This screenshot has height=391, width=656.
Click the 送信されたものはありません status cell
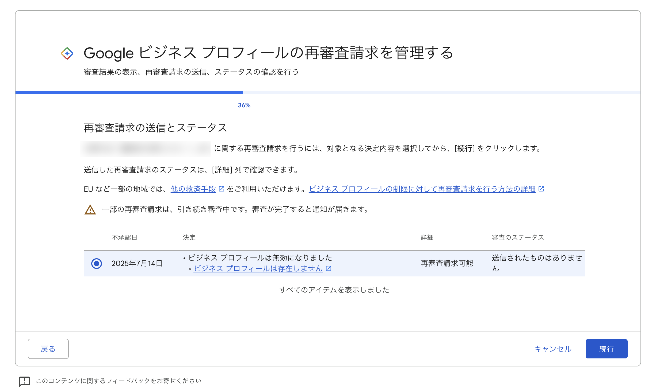pyautogui.click(x=537, y=263)
